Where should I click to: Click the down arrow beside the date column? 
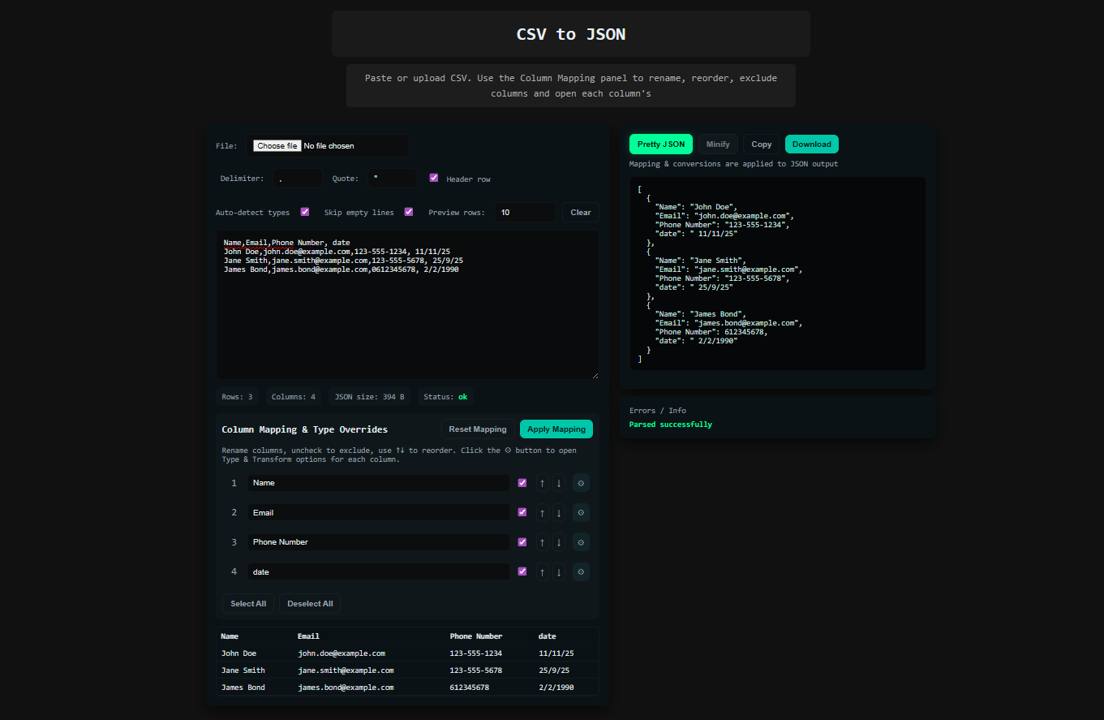point(559,571)
